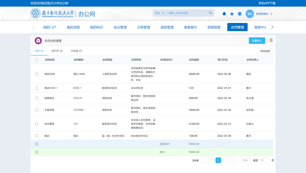
Task: Open 日程管理 menu
Action: (144, 27)
